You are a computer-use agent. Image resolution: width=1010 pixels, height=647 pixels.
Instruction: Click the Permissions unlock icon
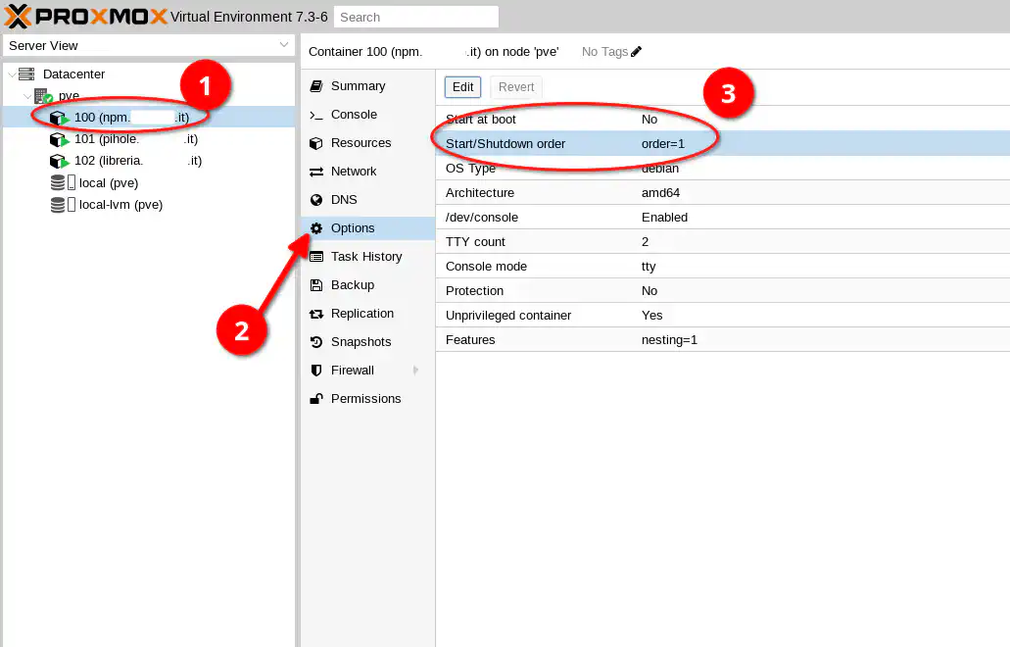point(316,399)
